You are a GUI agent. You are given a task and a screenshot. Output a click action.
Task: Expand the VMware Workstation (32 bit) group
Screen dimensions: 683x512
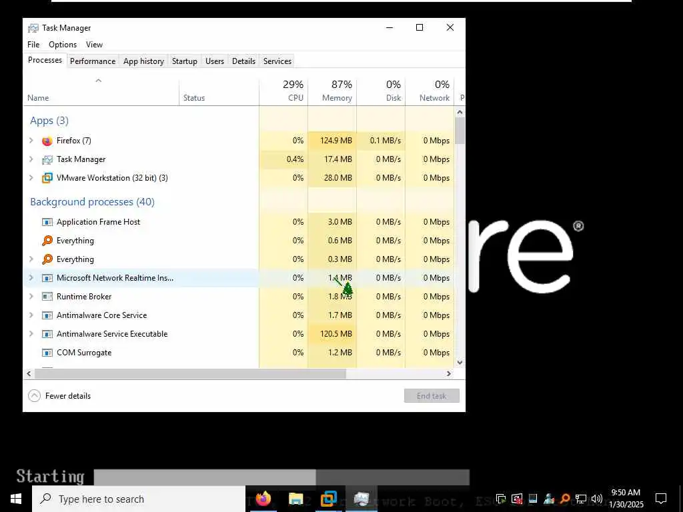click(x=31, y=177)
